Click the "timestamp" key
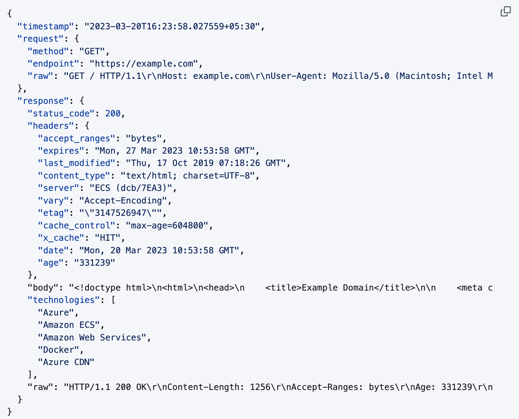Screen dimensions: 519x419 tap(45, 27)
